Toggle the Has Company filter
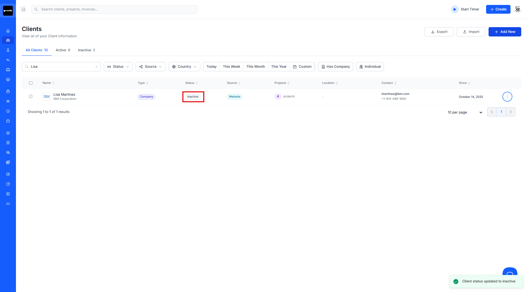 pyautogui.click(x=336, y=67)
